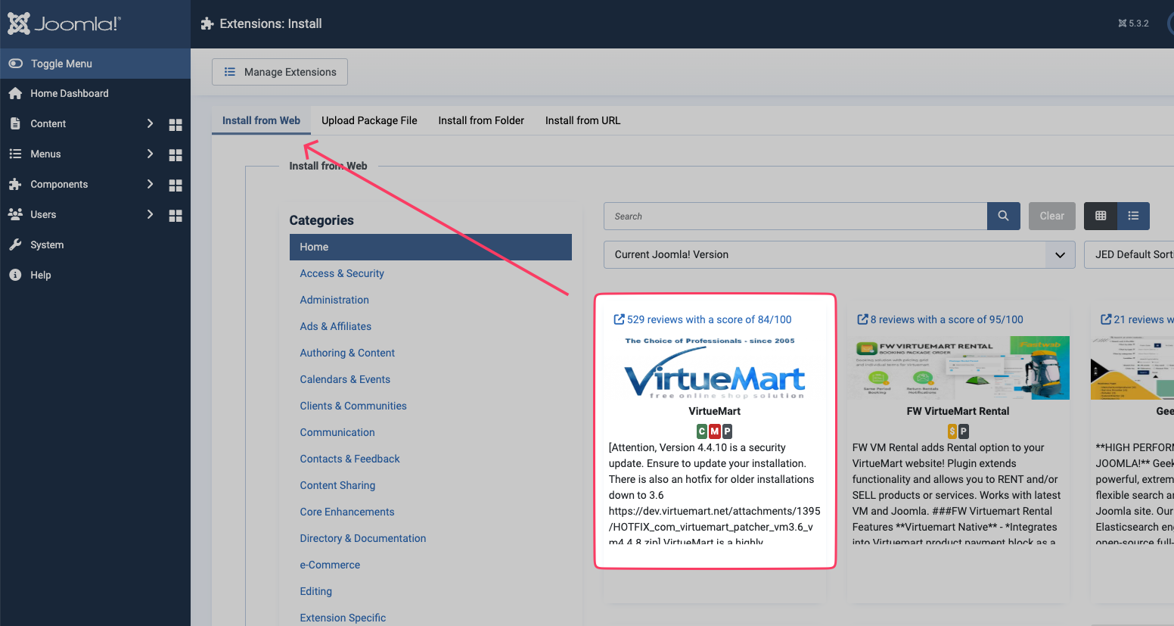Click the Joomla 5.3.2 version indicator
This screenshot has height=626, width=1174.
click(1133, 23)
